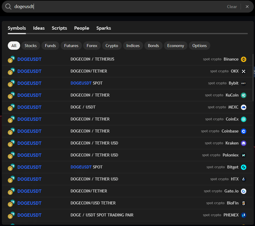Click 'spot crypto' label in HTX row
The width and height of the screenshot is (255, 226).
point(219,179)
